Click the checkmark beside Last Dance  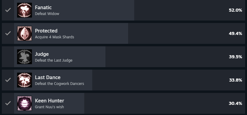8,80
